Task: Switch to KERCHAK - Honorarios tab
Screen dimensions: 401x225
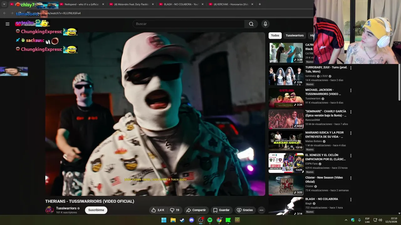Action: coord(231,4)
